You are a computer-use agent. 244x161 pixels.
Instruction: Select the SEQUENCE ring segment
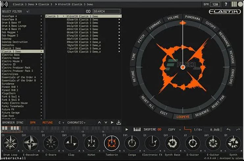point(202,113)
